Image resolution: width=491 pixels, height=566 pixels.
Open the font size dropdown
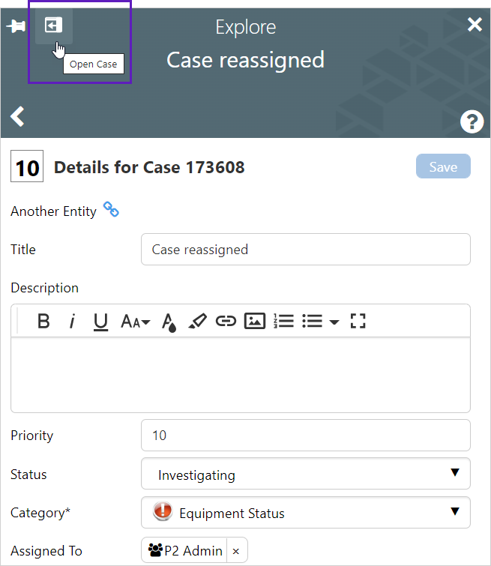(x=135, y=321)
